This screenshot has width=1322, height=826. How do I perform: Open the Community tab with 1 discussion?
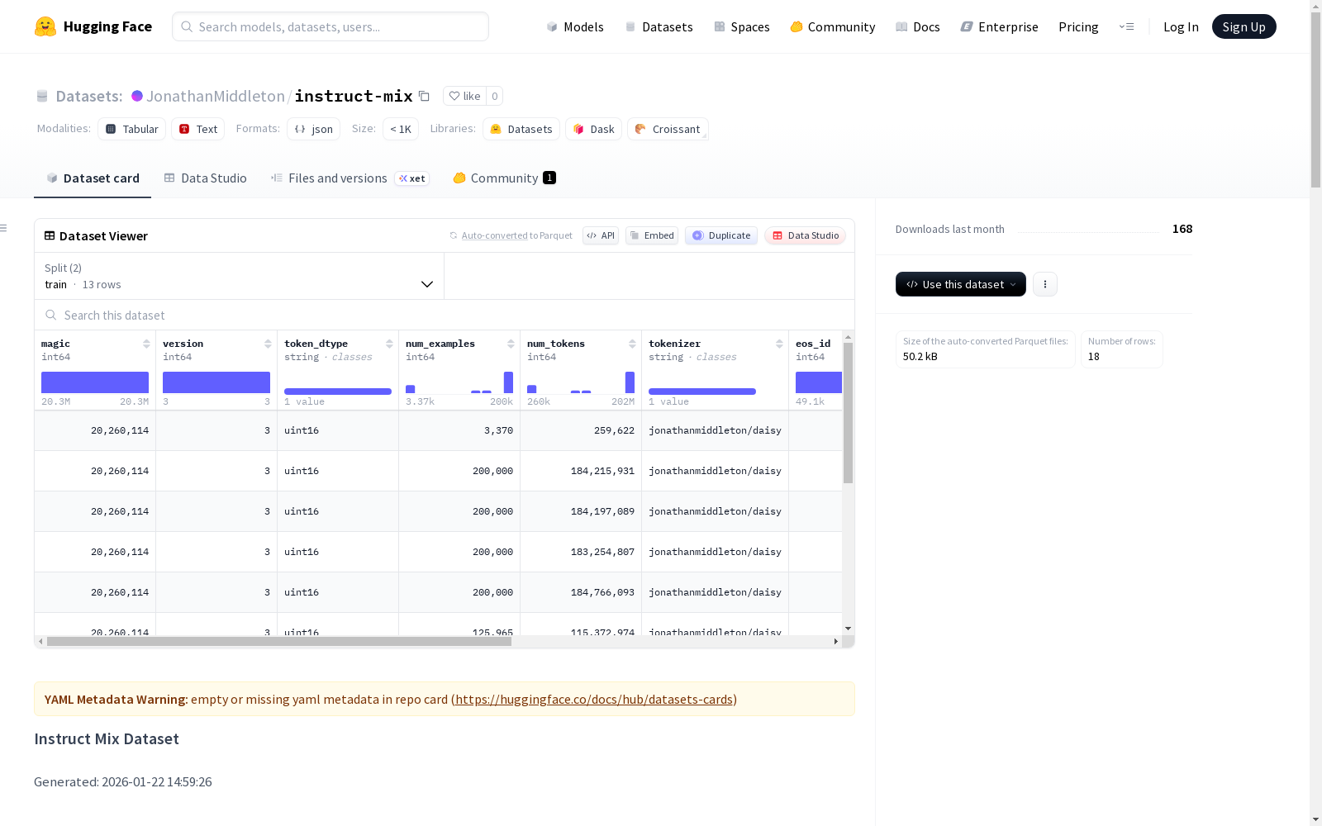(504, 178)
